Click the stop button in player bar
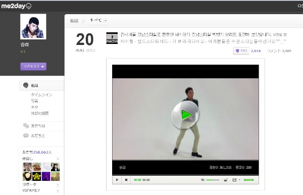This screenshot has width=303, height=195. [126, 180]
